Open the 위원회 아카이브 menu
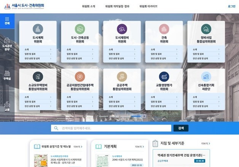The height and width of the screenshot is (167, 239). [x=148, y=6]
